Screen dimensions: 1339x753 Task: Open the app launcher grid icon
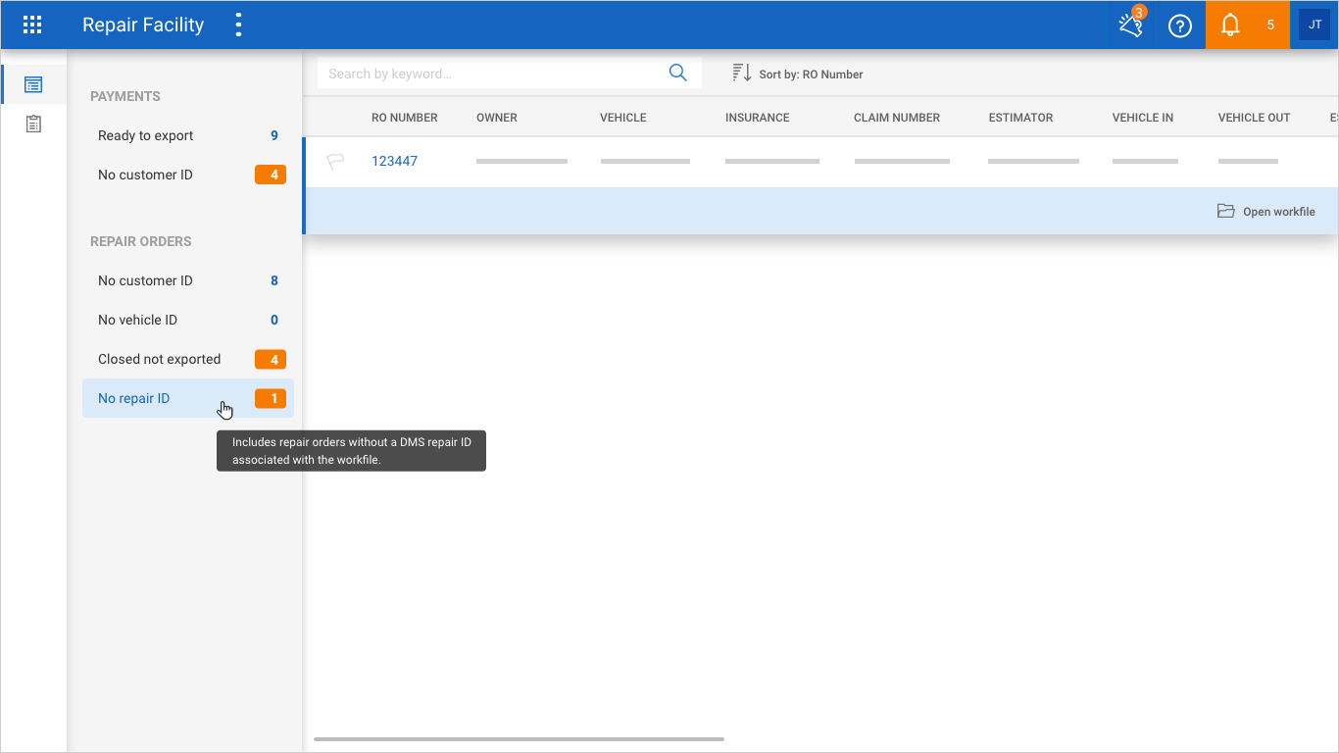click(x=32, y=25)
